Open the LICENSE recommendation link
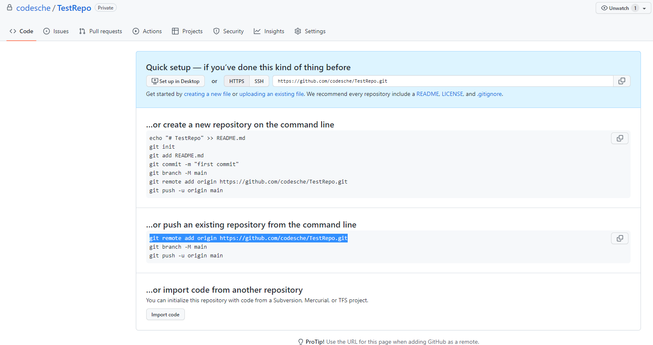This screenshot has height=345, width=653. (452, 94)
